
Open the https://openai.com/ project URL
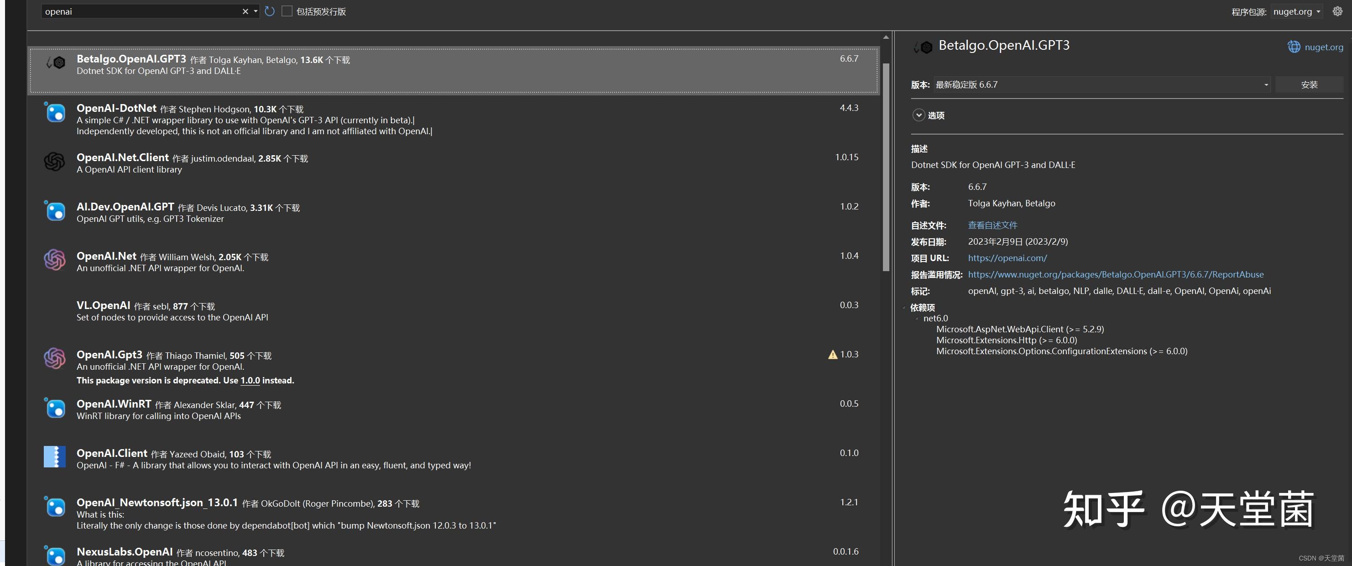(x=1007, y=258)
